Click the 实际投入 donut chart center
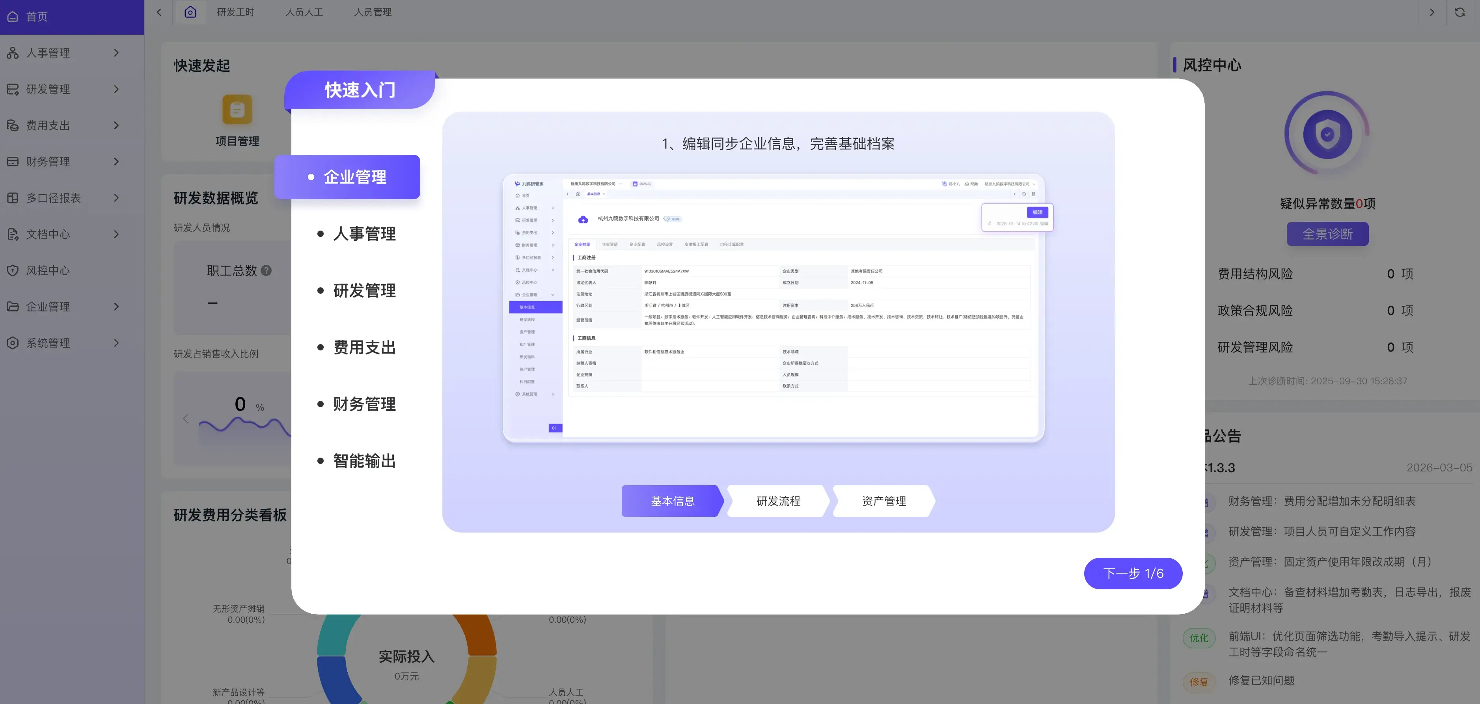The image size is (1480, 704). (x=407, y=665)
